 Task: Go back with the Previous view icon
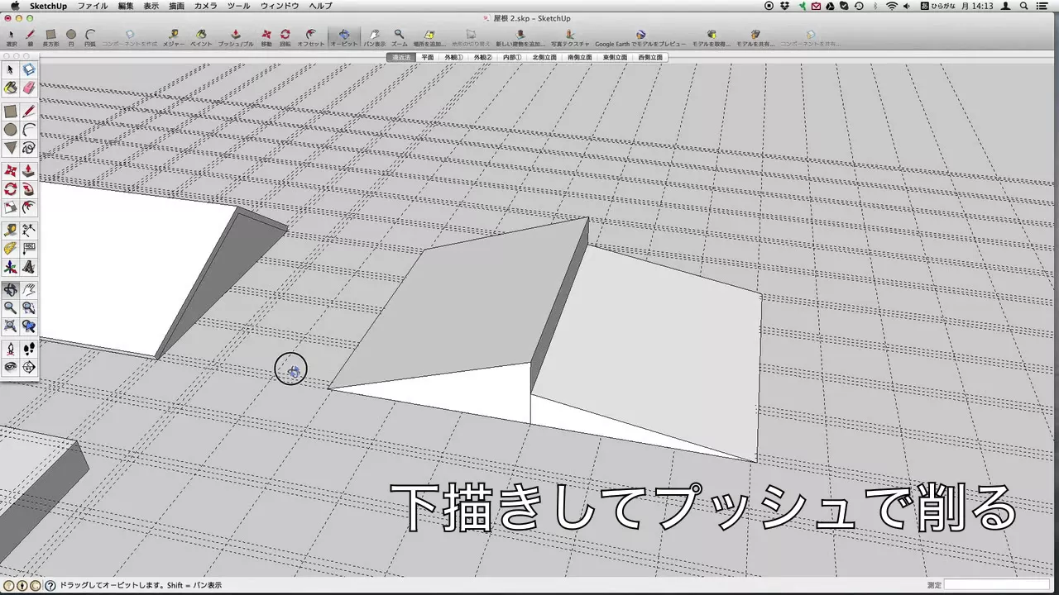click(29, 326)
